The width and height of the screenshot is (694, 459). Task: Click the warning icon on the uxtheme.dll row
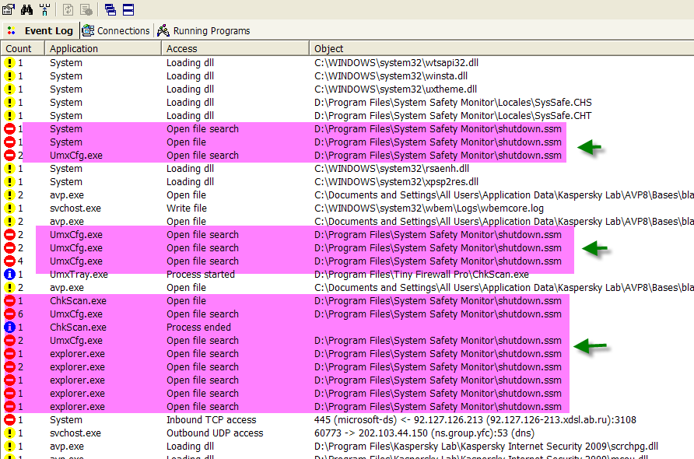pos(9,89)
